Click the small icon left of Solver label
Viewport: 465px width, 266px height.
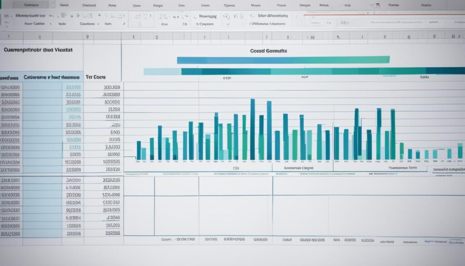[251, 15]
